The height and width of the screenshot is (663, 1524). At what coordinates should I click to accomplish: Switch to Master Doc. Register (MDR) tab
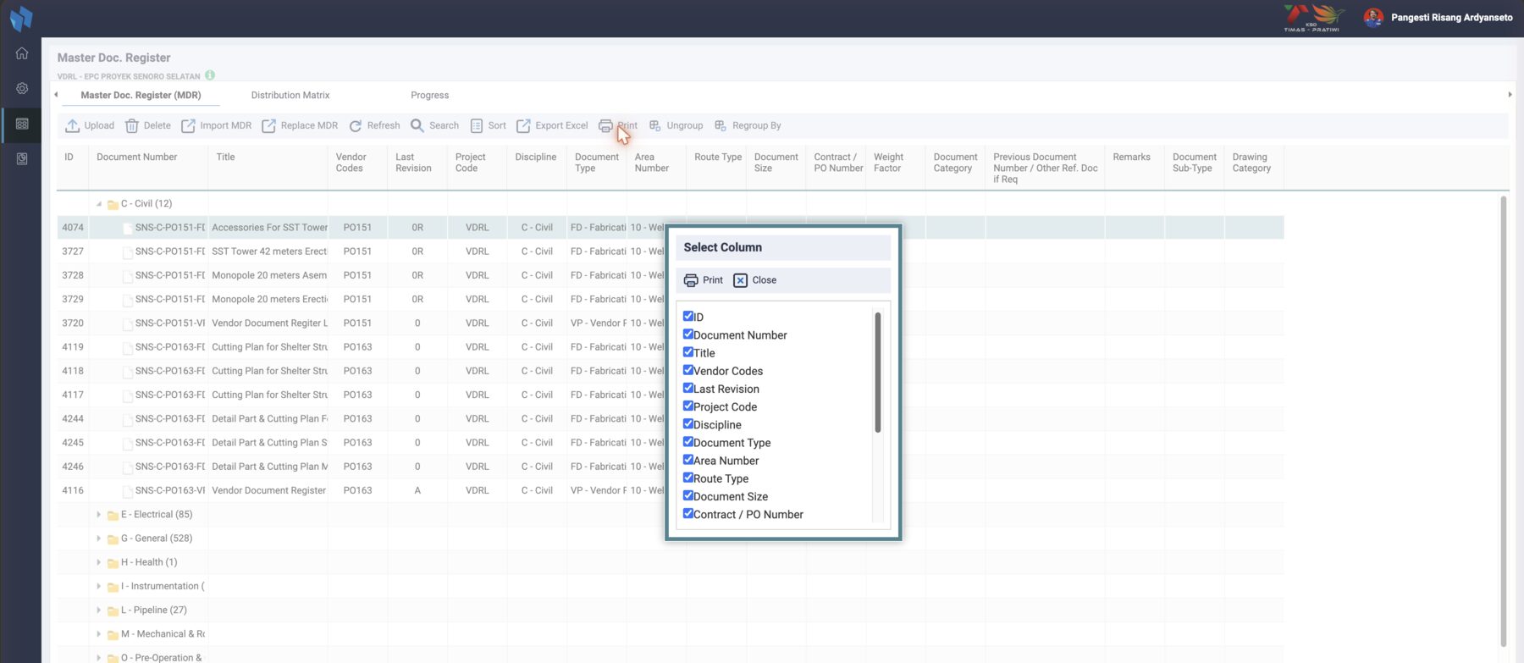tap(141, 96)
